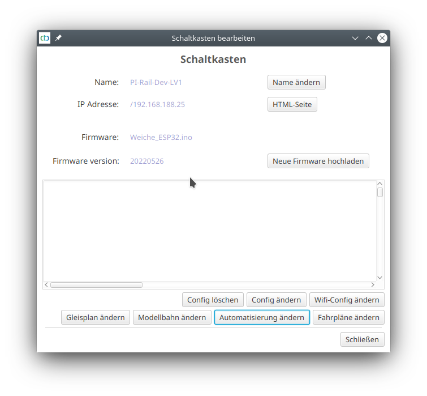427x396 pixels.
Task: Click the title text Schaltkasten bearbeiten
Action: click(213, 38)
